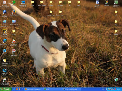Click the CS language indicator
The height and width of the screenshot is (91, 122).
pos(103,89)
